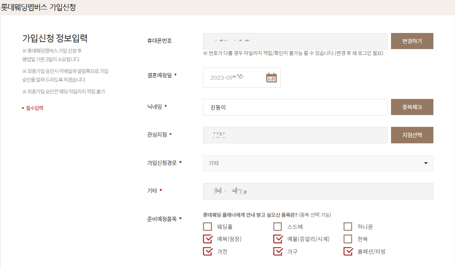Uncheck the 예복(정장) checkbox
The image size is (455, 269).
[207, 239]
